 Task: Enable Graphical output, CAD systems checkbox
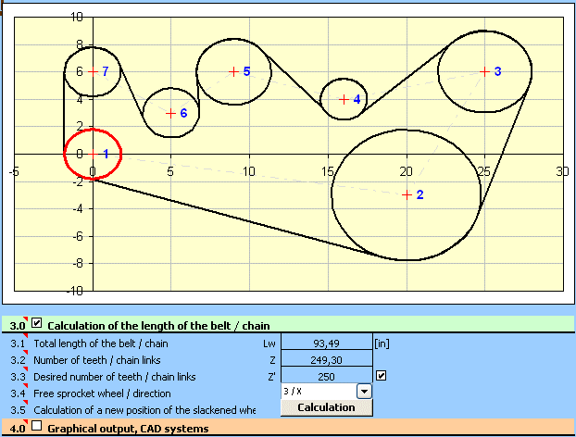(x=37, y=427)
